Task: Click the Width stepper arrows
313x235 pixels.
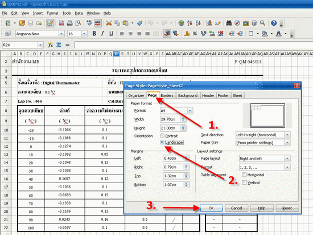Action: point(183,119)
